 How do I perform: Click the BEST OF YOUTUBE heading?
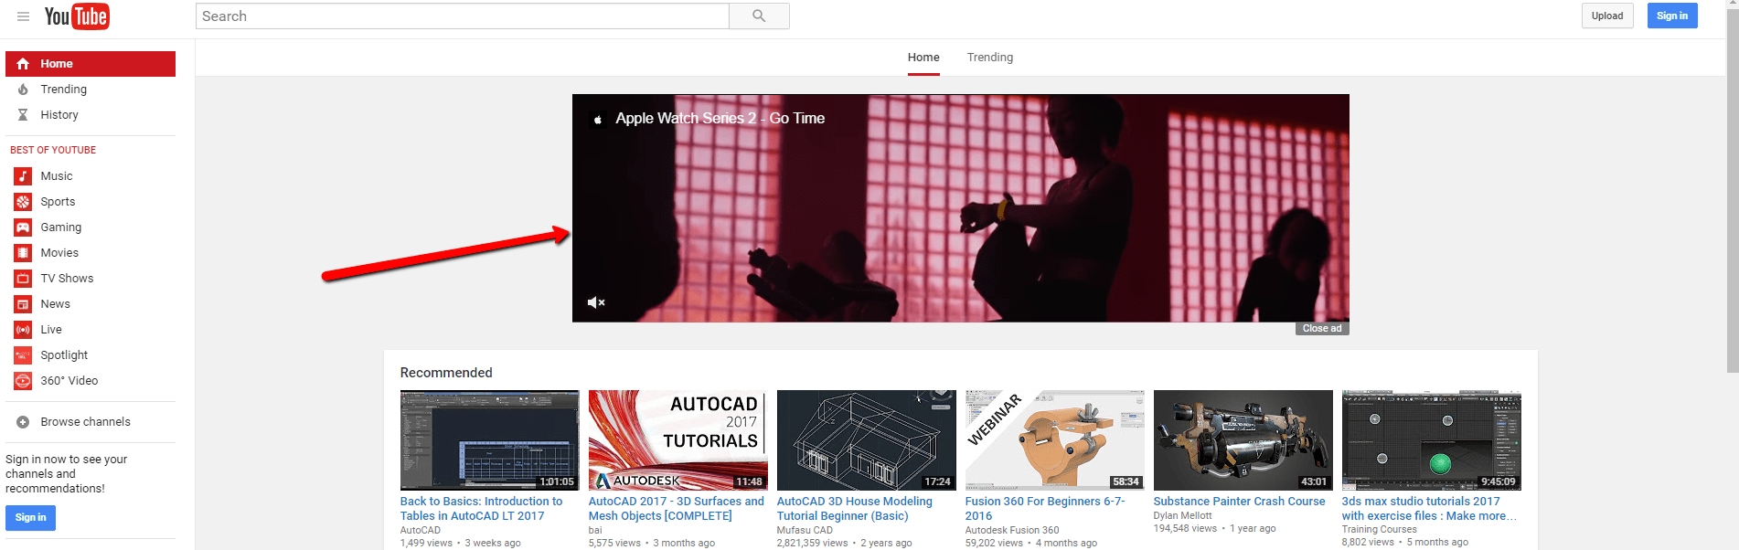tap(53, 150)
